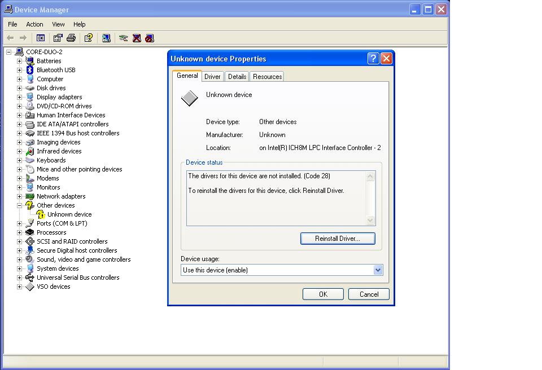The width and height of the screenshot is (542, 370).
Task: Expand the Monitors node
Action: click(19, 188)
